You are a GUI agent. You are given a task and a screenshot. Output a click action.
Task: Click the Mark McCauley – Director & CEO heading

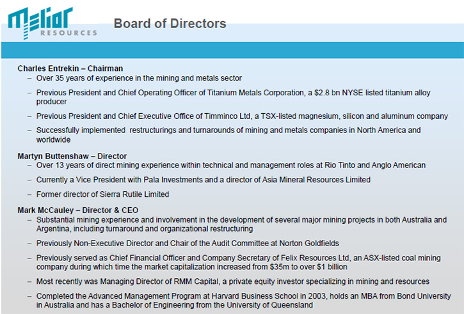point(78,210)
